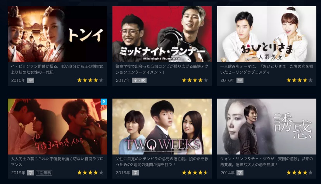
Task: Open the 午後3時の恋人たち poster thumbnail
Action: (x=57, y=127)
